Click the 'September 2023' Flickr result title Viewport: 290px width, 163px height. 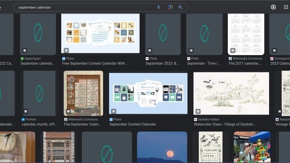tap(162, 63)
